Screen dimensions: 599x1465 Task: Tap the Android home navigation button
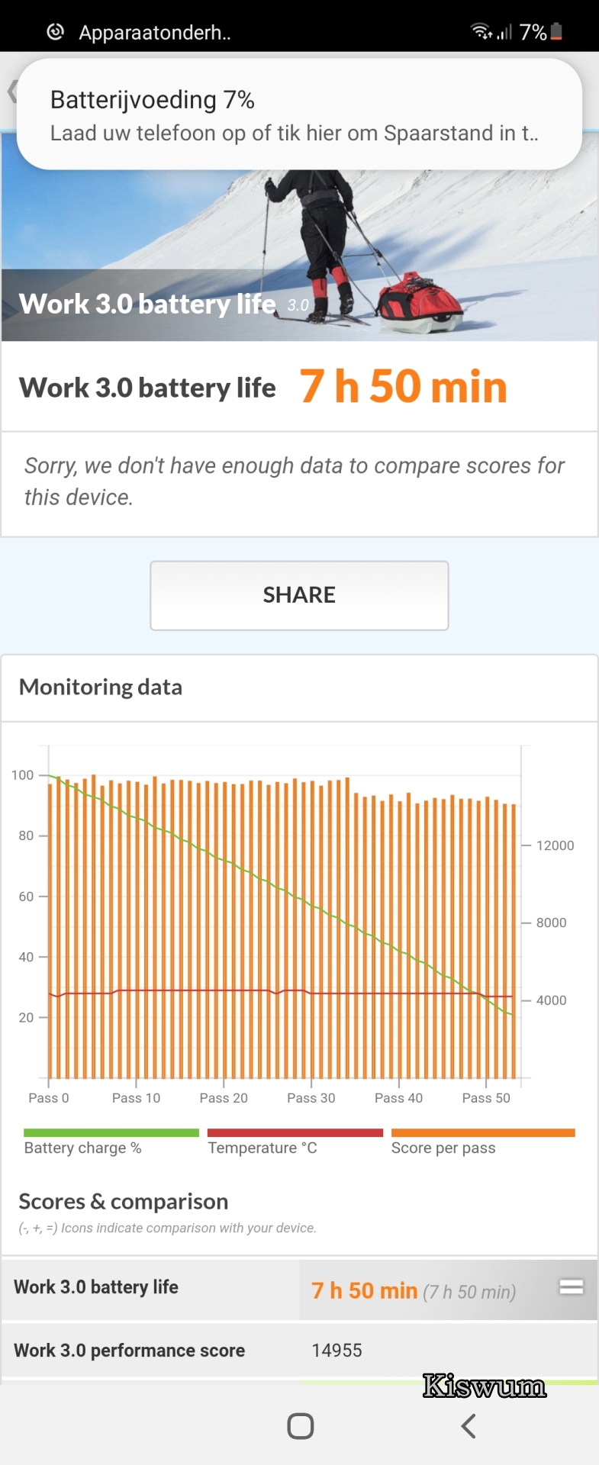(x=300, y=1425)
